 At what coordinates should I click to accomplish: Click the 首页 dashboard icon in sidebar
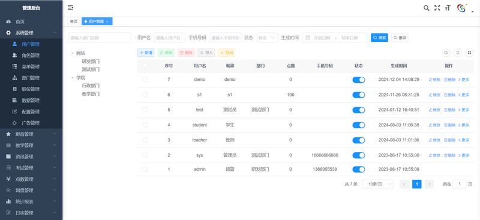pos(8,22)
